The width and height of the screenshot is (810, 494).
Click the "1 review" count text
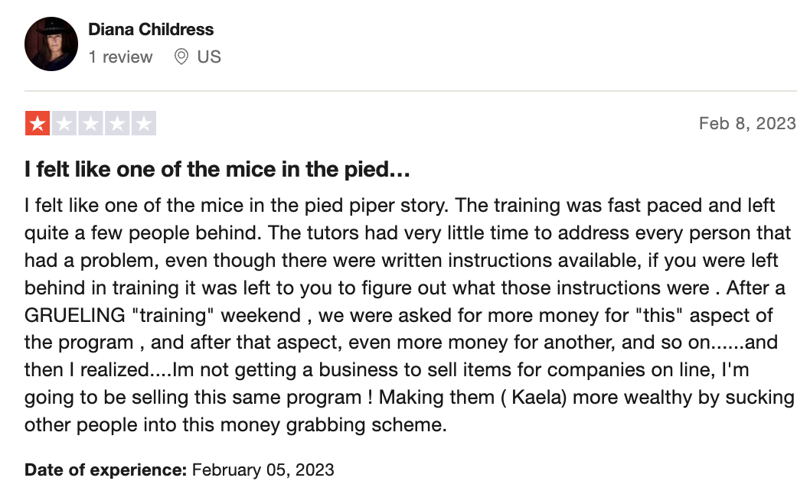point(120,57)
